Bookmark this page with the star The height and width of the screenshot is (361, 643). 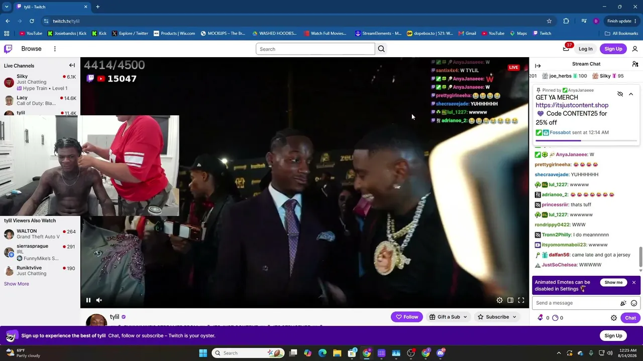point(549,21)
